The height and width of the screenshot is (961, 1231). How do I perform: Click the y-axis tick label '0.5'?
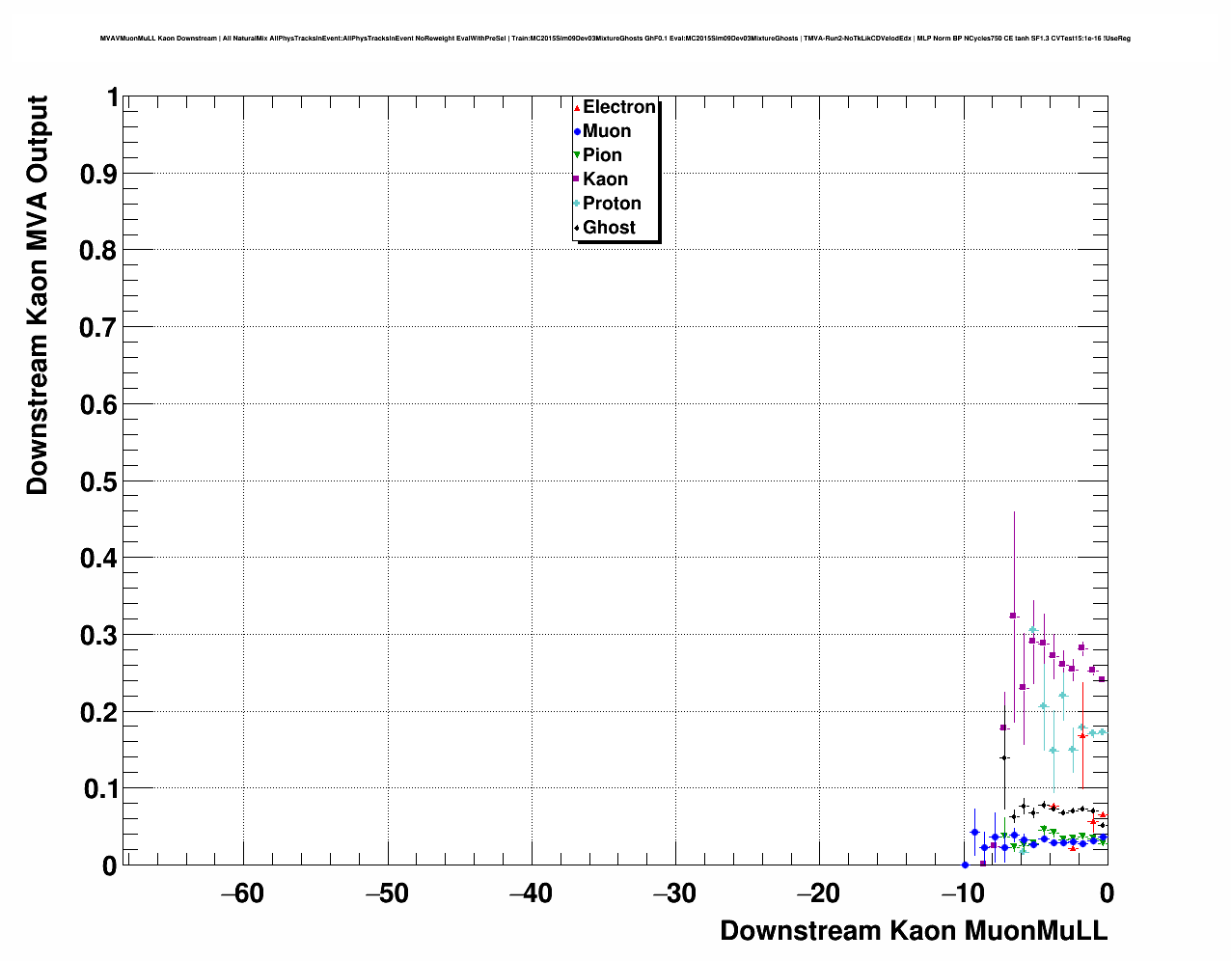tap(100, 481)
